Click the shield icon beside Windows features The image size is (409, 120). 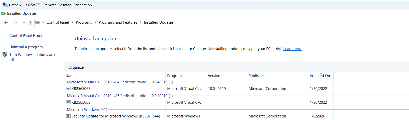coord(5,54)
